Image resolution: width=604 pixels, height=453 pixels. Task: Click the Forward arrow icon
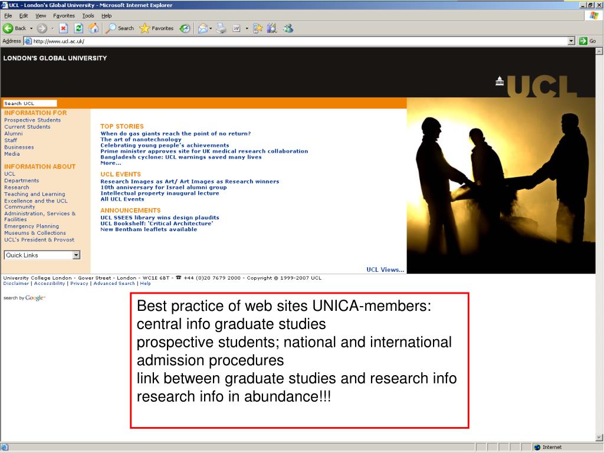point(42,28)
